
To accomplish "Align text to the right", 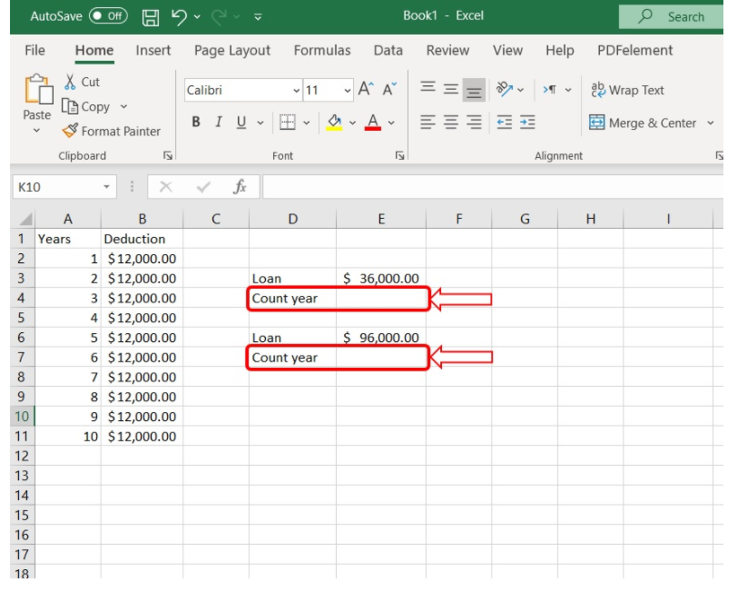I will [x=474, y=123].
